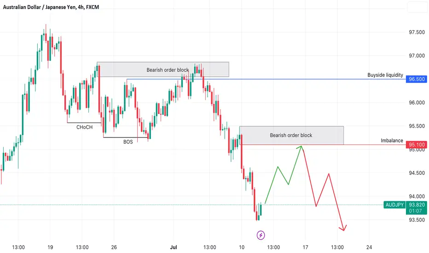Click the purple lightning event icon
The height and width of the screenshot is (253, 429).
(x=261, y=235)
